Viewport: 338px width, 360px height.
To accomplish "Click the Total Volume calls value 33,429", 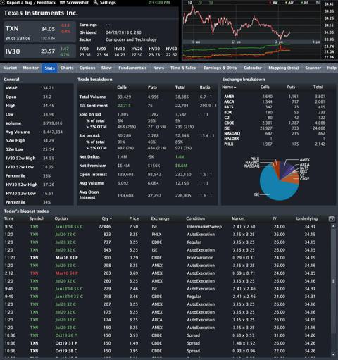I will pyautogui.click(x=124, y=97).
